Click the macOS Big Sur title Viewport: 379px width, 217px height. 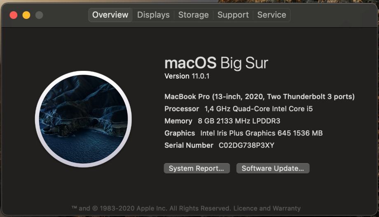pos(216,63)
